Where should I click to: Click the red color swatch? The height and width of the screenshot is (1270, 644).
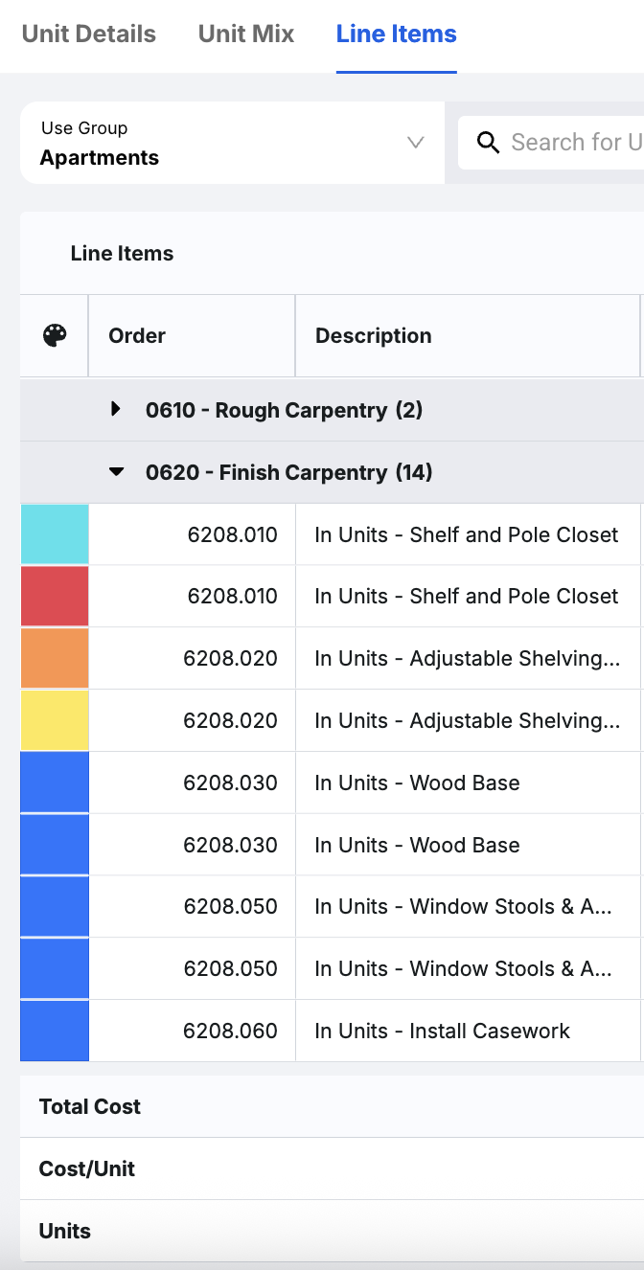55,596
